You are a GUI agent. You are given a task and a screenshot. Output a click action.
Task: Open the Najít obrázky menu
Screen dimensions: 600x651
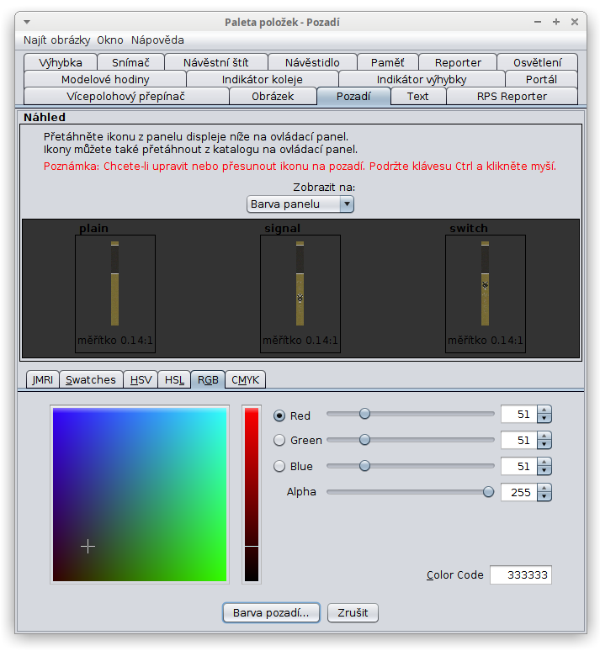pos(57,40)
